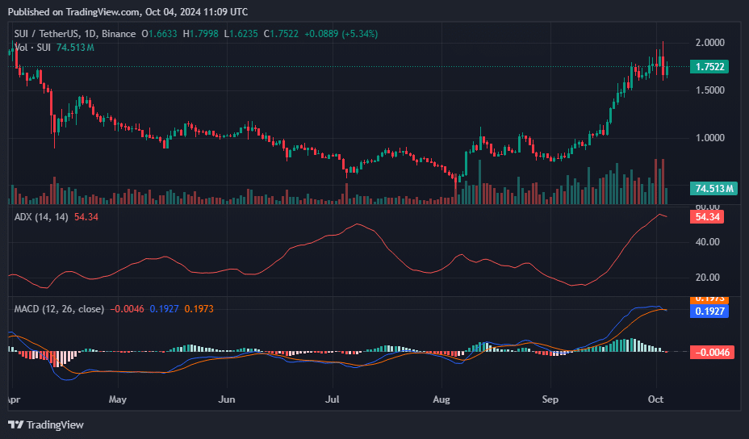Click the MACD (12, 26, close) label
749x439 pixels.
[59, 309]
